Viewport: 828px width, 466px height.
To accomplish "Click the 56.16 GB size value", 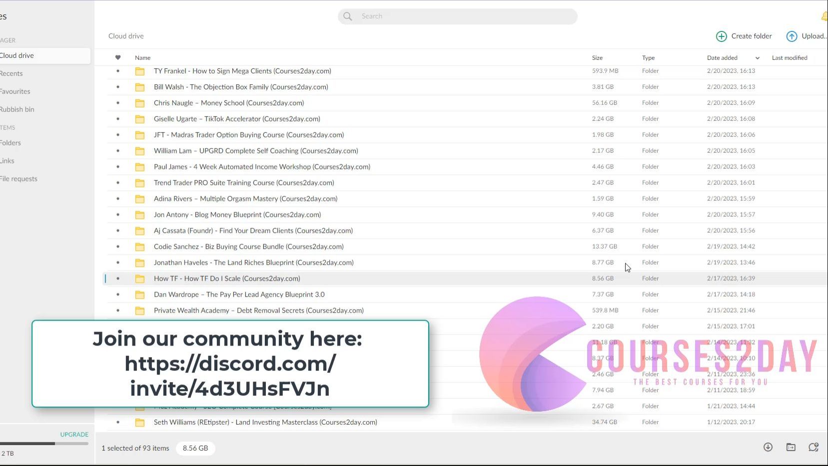I will click(x=605, y=103).
